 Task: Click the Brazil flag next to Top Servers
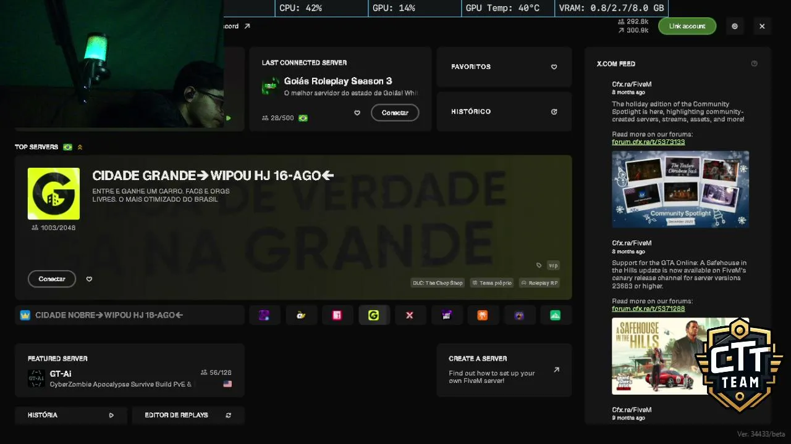67,147
